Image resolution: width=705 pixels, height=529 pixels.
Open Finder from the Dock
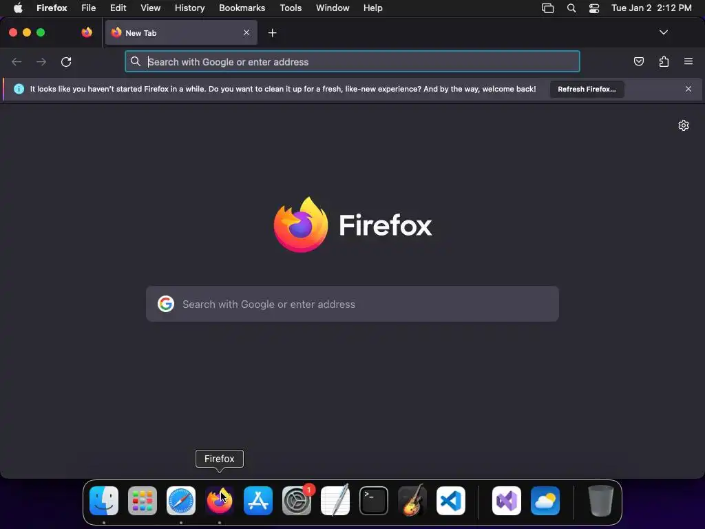click(x=104, y=501)
